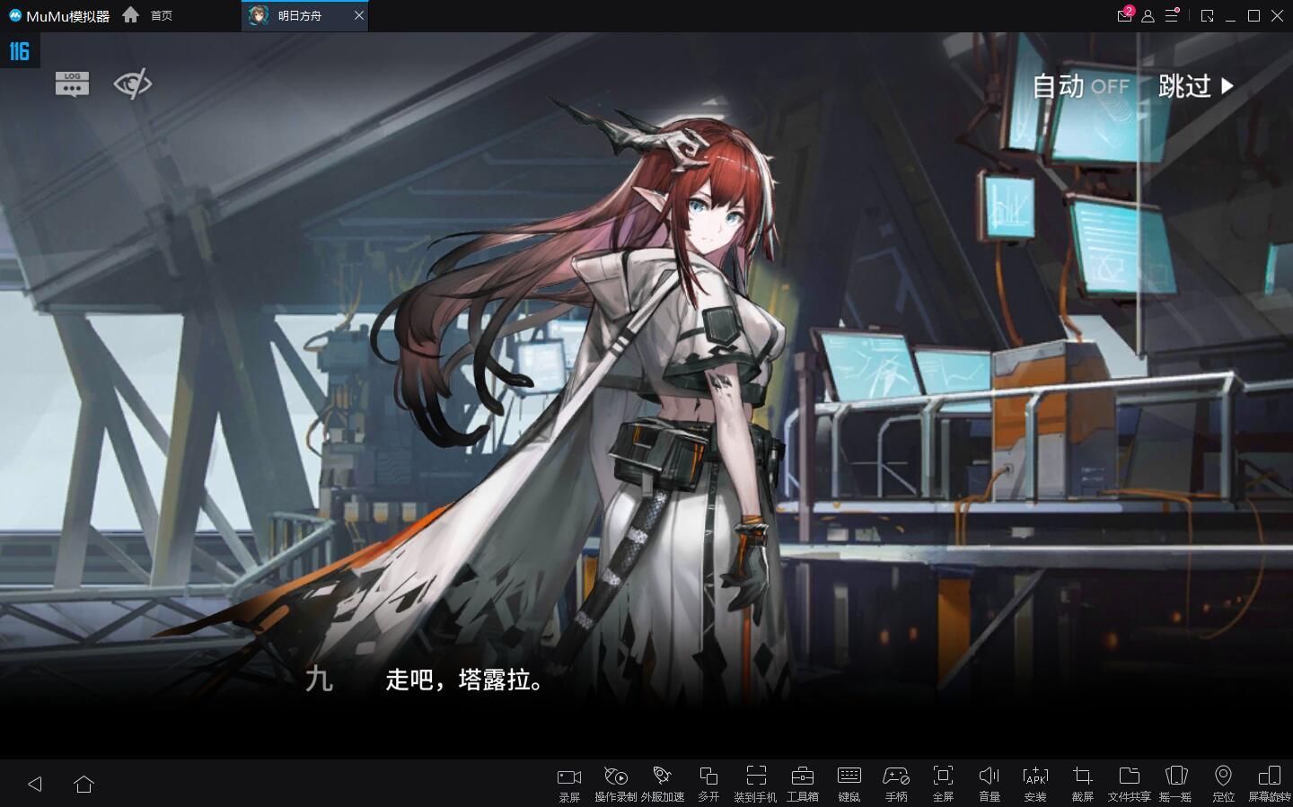Open 手柄 gamepad settings
Image resolution: width=1293 pixels, height=807 pixels.
click(x=896, y=784)
